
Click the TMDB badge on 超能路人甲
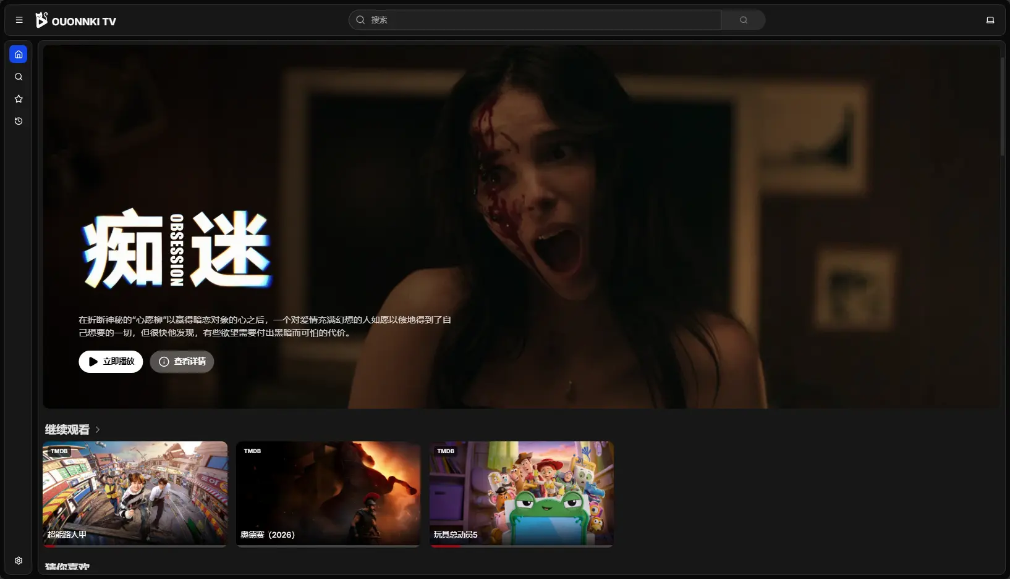click(59, 451)
